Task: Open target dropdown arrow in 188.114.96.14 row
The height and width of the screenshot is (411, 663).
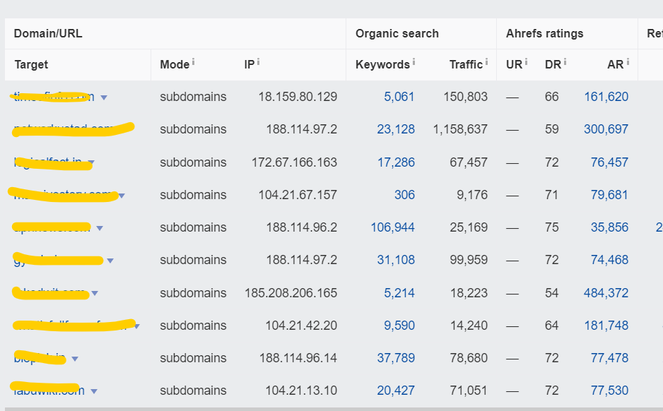Action: 75,359
